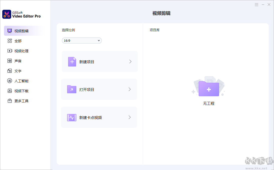Click the 全部 grid icon

pos(10,41)
